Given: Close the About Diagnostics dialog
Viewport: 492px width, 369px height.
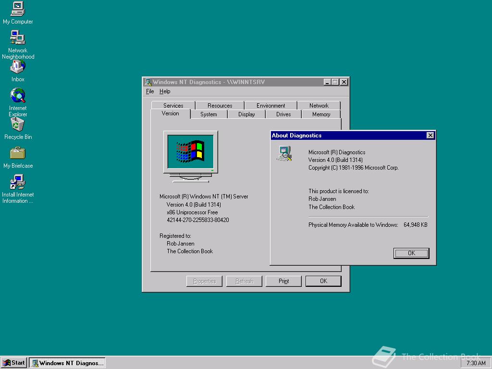Looking at the screenshot, I should (430, 135).
